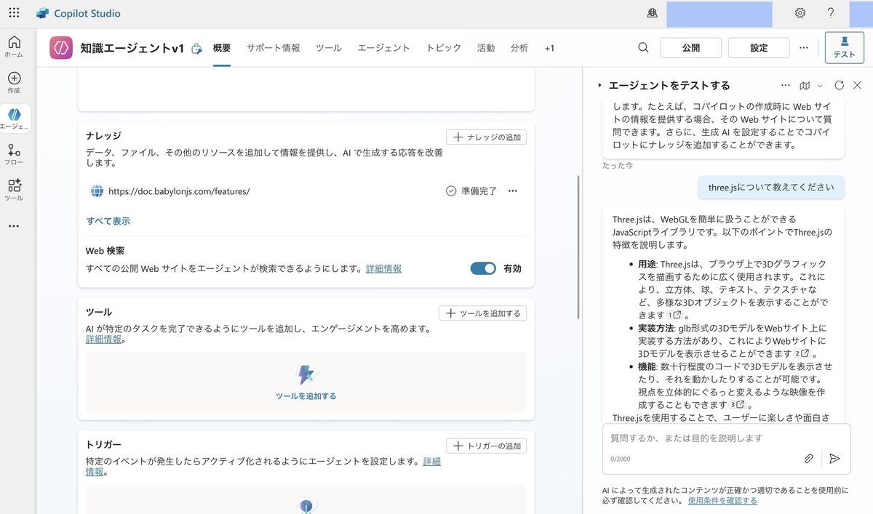
Task: Click the babylonjs features URL text
Action: point(179,191)
